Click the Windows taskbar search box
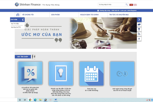The width and height of the screenshot is (153, 102). (x=8, y=100)
